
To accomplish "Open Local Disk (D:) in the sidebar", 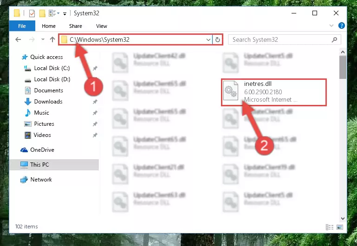I will [x=52, y=79].
